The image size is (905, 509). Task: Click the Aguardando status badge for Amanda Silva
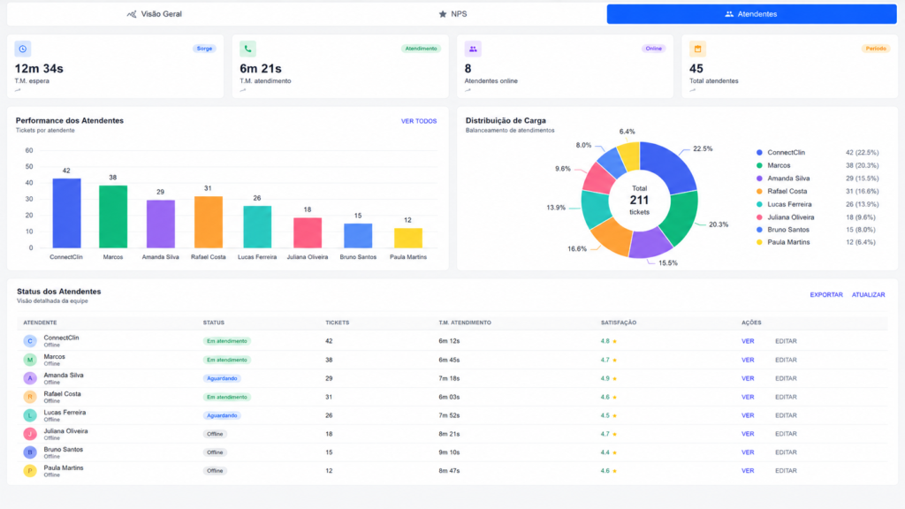coord(222,378)
